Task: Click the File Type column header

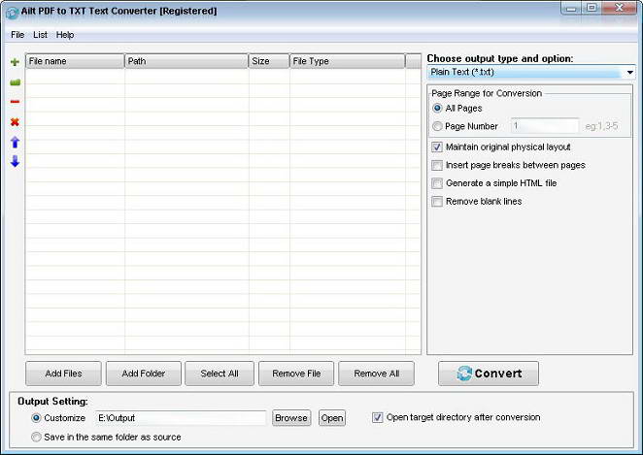Action: (x=348, y=61)
